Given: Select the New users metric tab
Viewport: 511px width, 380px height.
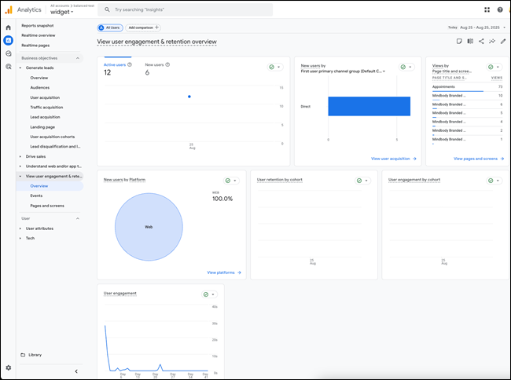Looking at the screenshot, I should coord(157,68).
